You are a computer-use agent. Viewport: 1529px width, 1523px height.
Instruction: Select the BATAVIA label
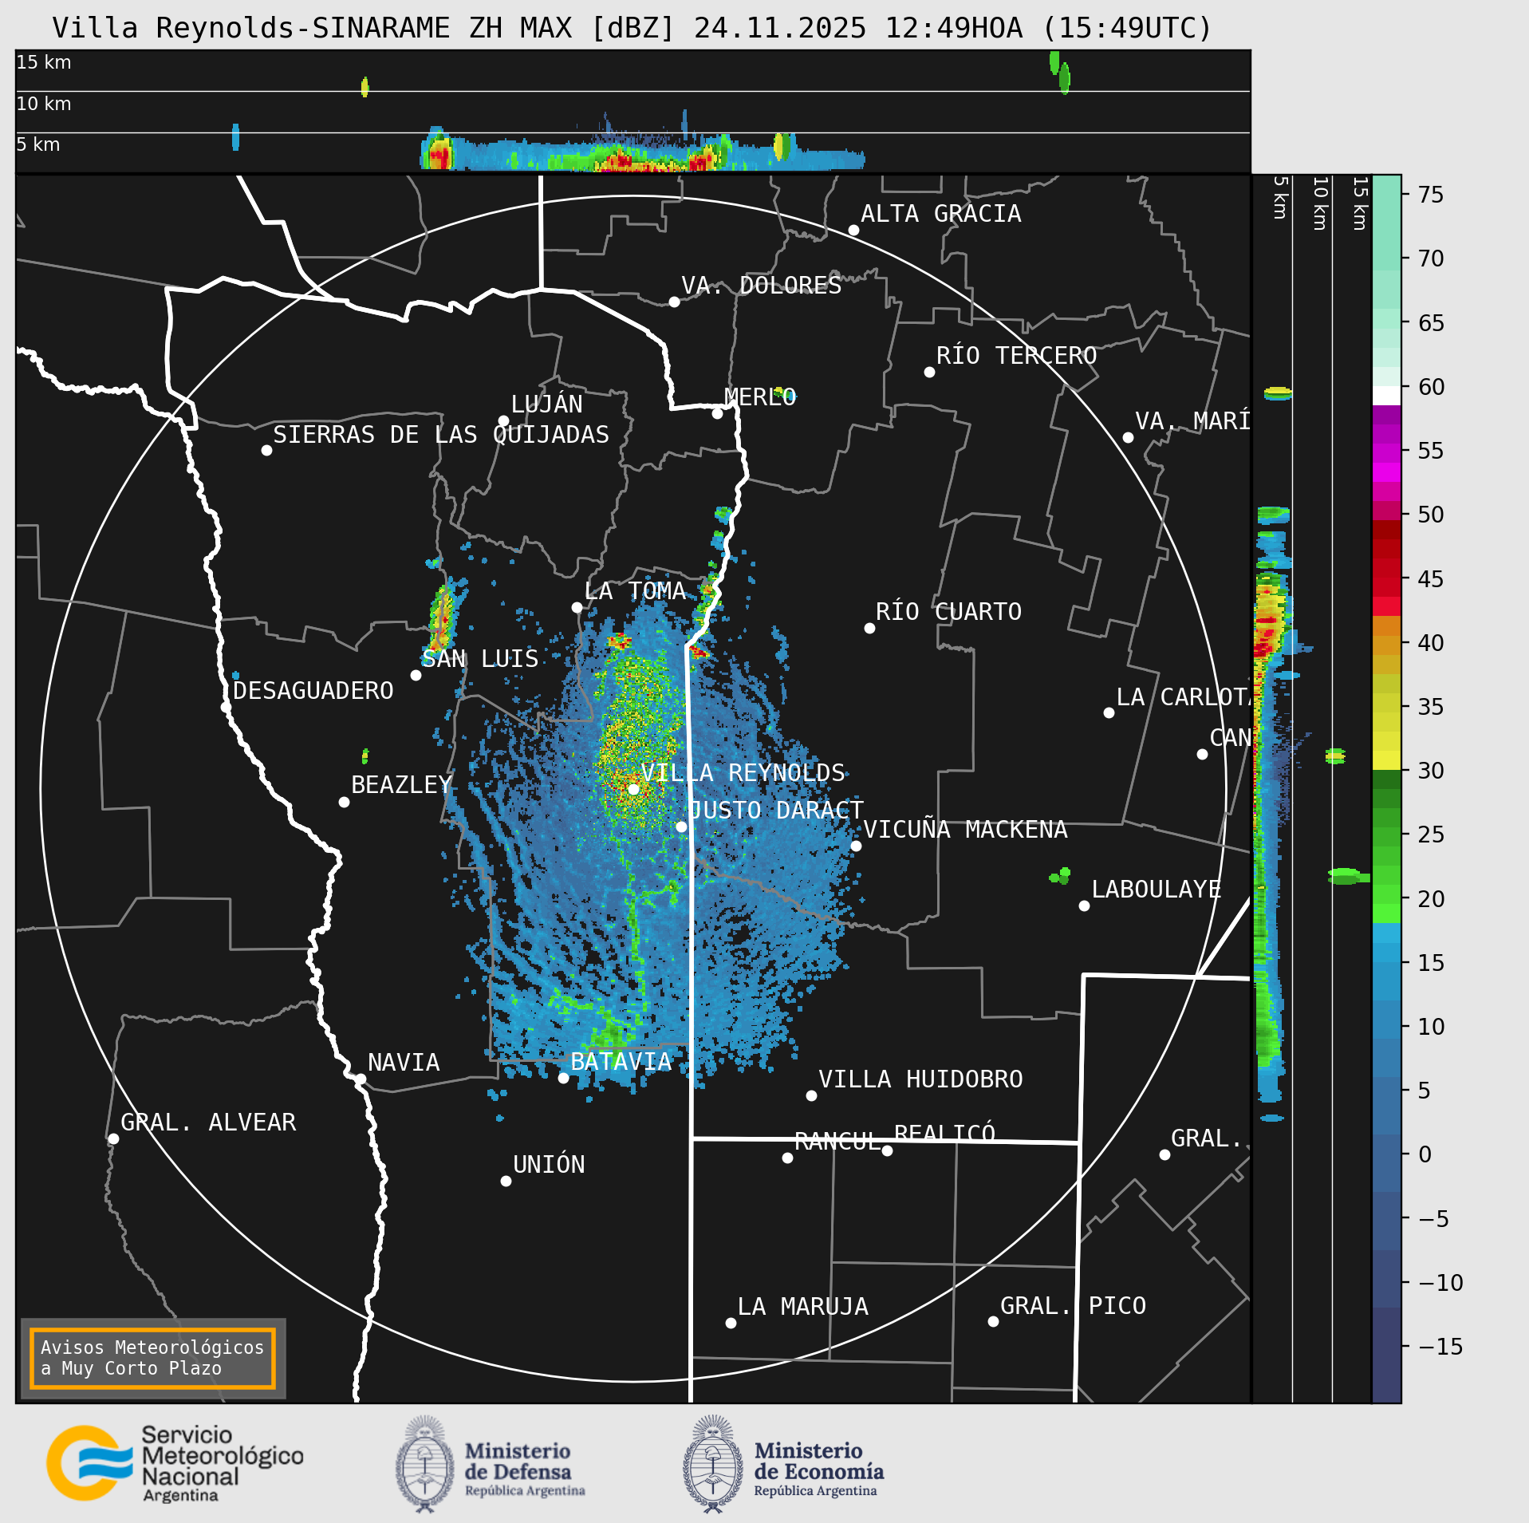tap(621, 1061)
